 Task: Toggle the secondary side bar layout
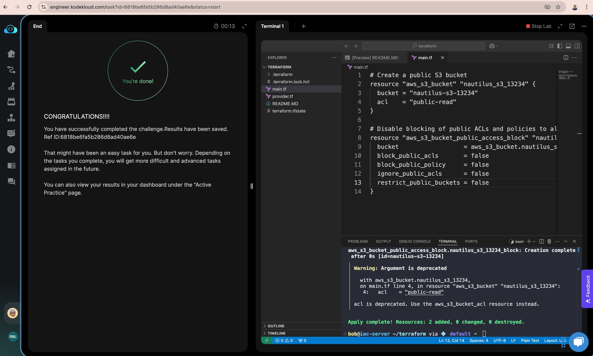pyautogui.click(x=577, y=46)
